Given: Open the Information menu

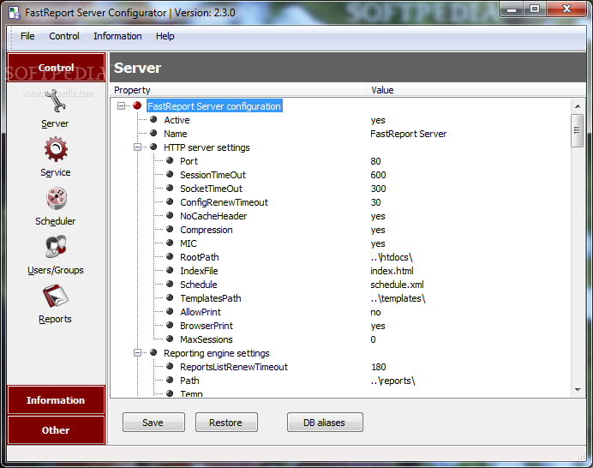Looking at the screenshot, I should (117, 36).
